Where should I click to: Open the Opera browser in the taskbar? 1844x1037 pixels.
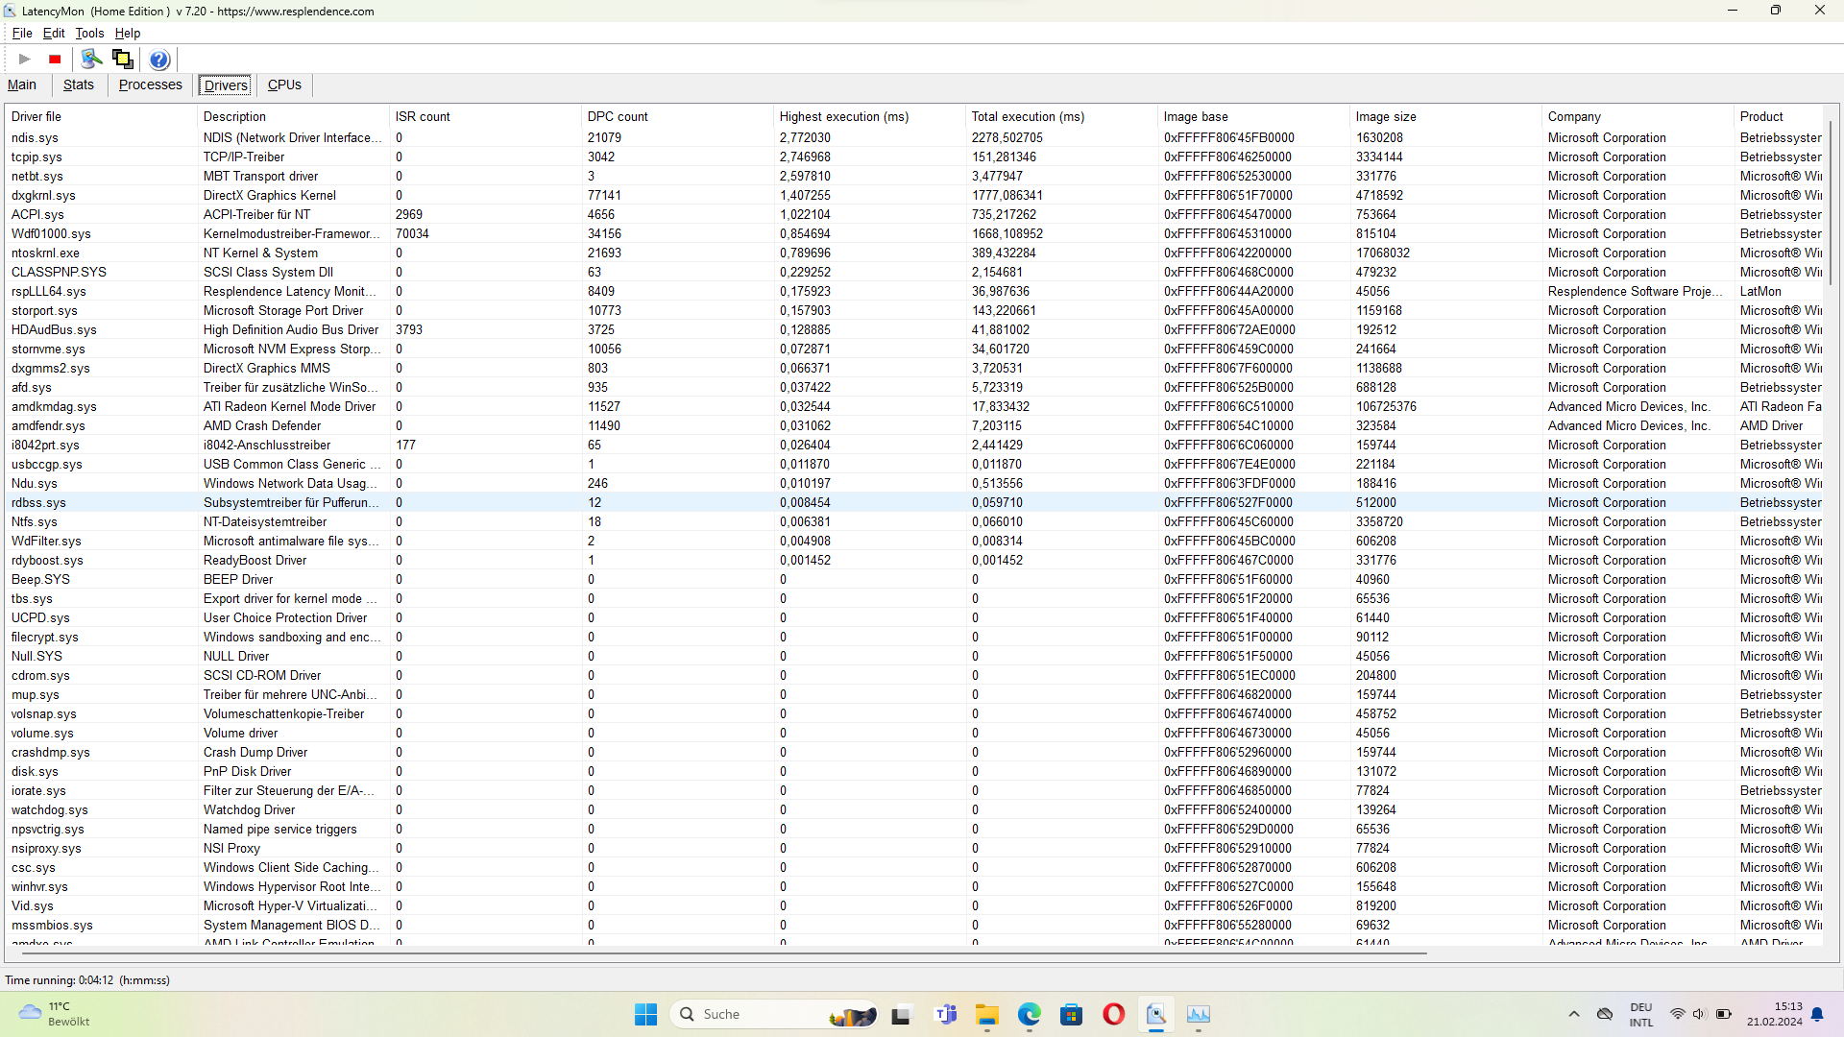coord(1113,1014)
